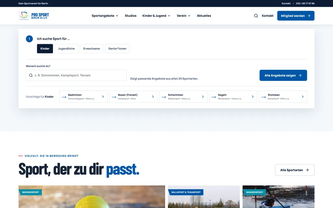Click chevron on the Shotokan card
Image resolution: width=333 pixels, height=208 pixels.
(x=303, y=97)
